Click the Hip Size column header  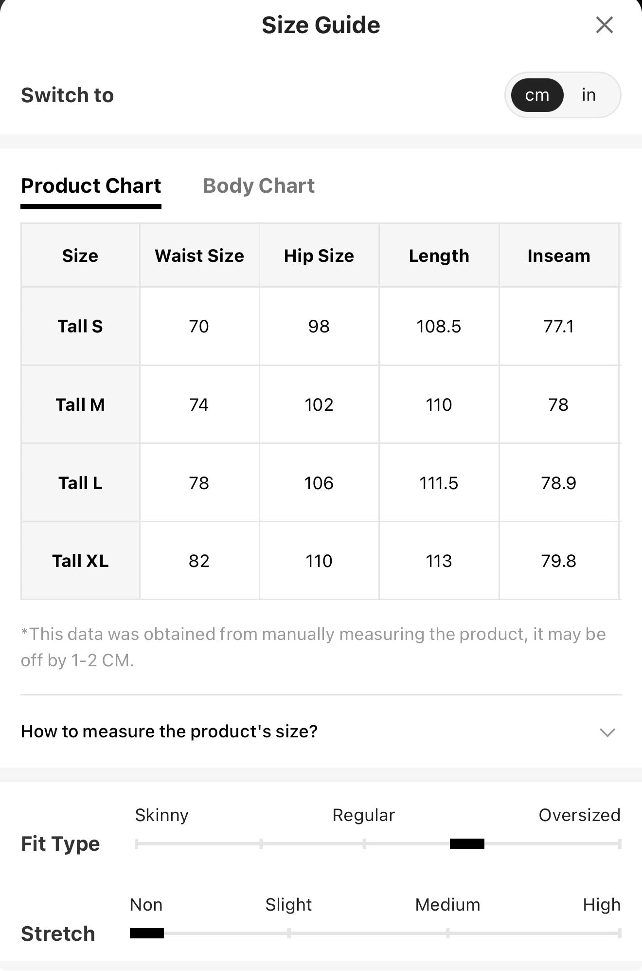tap(319, 256)
